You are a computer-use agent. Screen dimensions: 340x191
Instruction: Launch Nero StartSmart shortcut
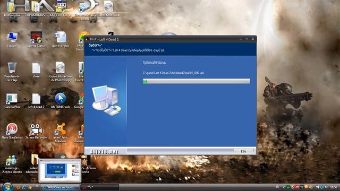(12, 131)
